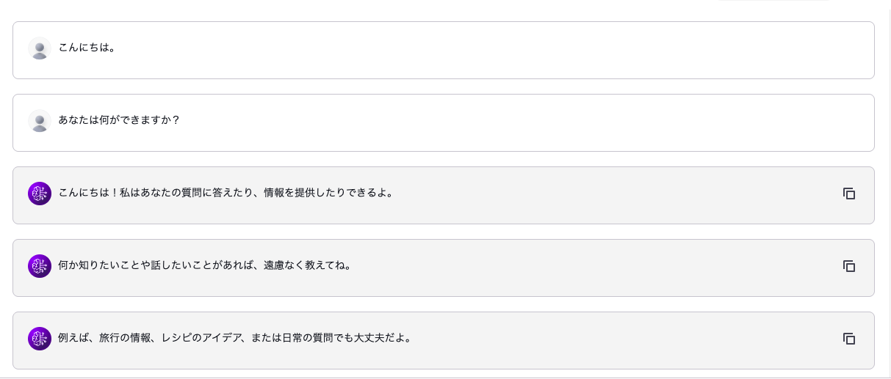Click the bot avatar on the "何か知りたいこと" reply
This screenshot has height=379, width=891.
[x=40, y=266]
